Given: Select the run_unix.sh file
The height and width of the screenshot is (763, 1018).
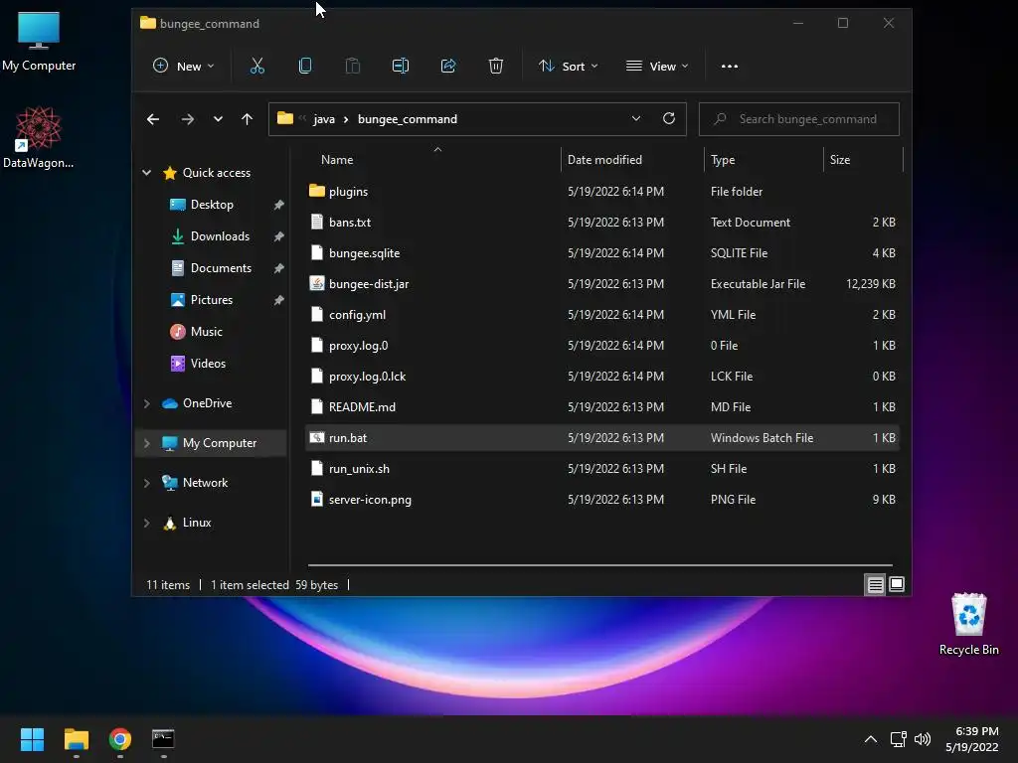Looking at the screenshot, I should click(601, 469).
